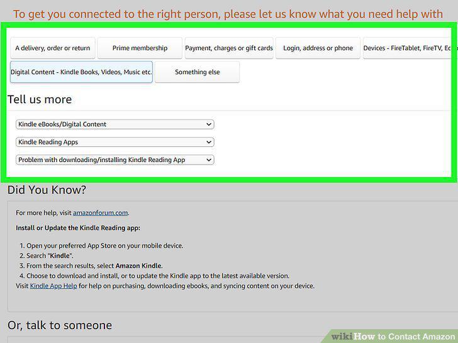Click 'Or, talk to someone' heading
Image resolution: width=458 pixels, height=343 pixels.
coord(60,325)
